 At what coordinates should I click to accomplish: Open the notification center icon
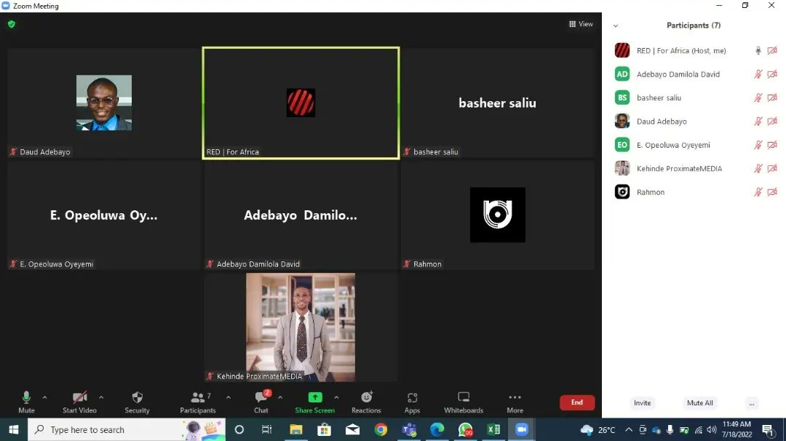pos(768,429)
